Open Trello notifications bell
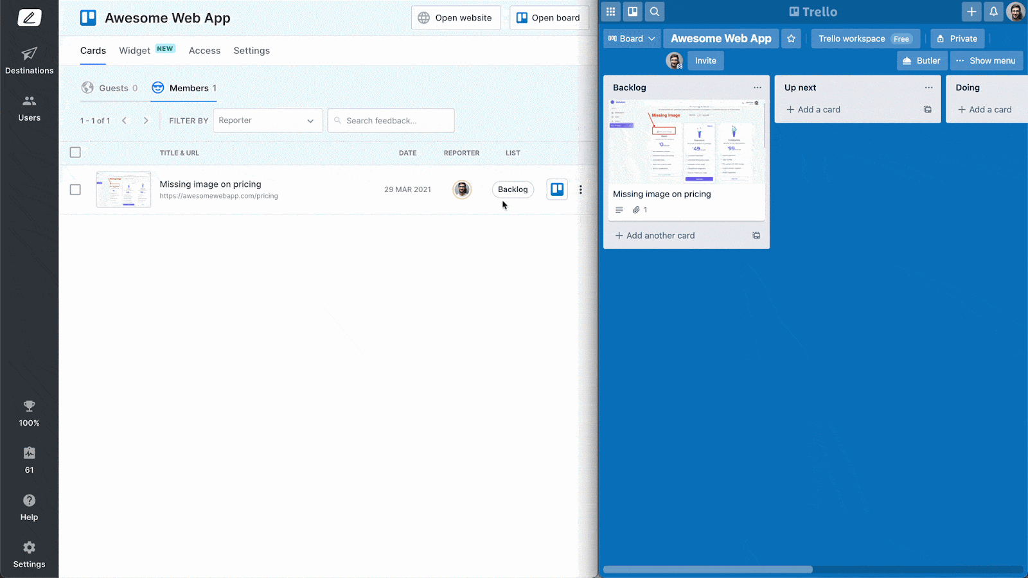 [993, 12]
